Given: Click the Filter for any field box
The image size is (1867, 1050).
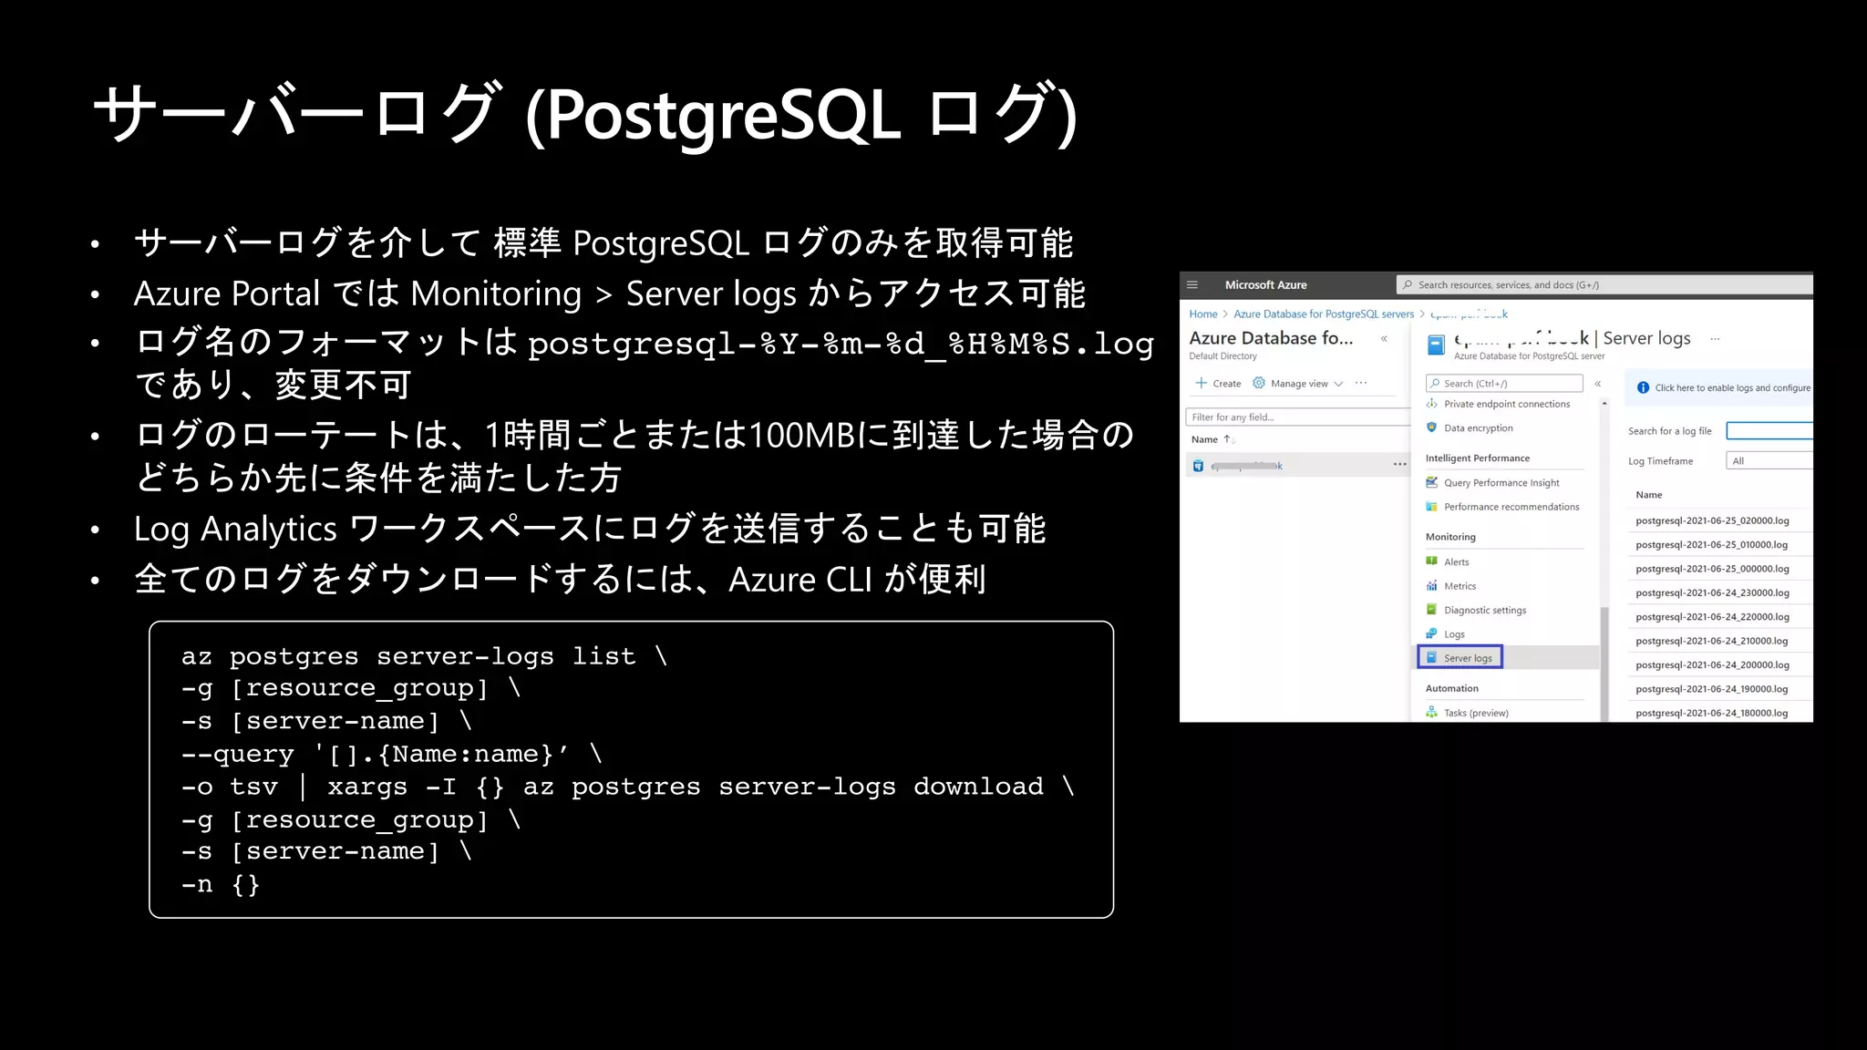Looking at the screenshot, I should tap(1297, 417).
